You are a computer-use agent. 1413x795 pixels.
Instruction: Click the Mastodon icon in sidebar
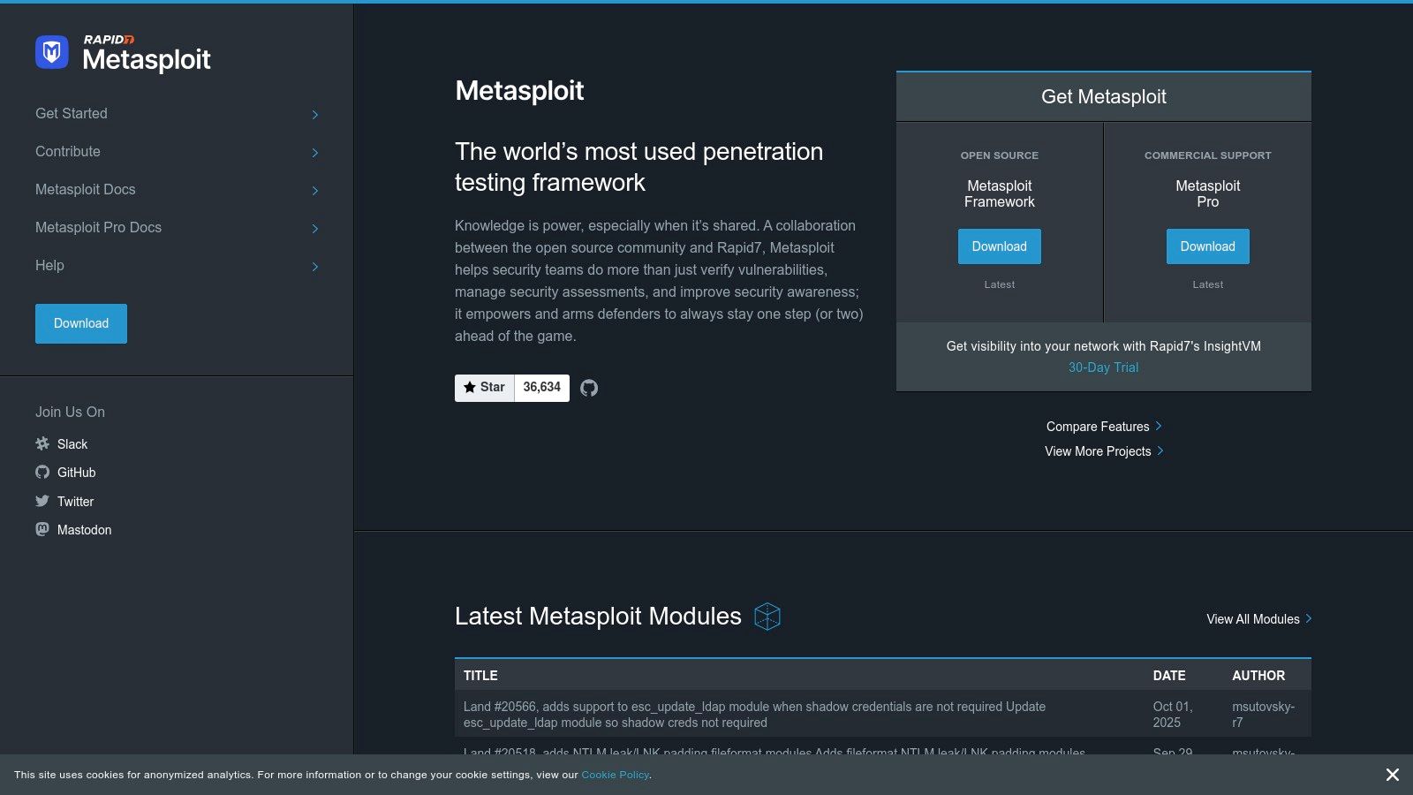pyautogui.click(x=42, y=529)
